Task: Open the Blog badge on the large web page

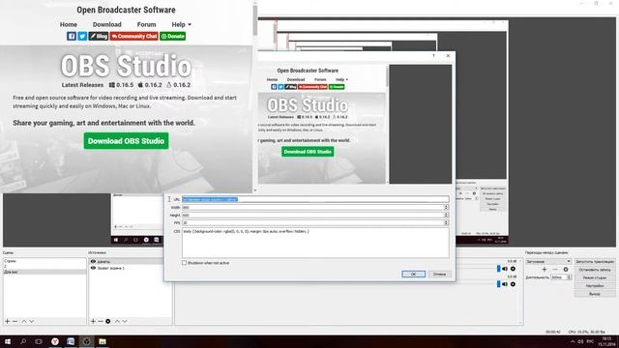Action: tap(99, 37)
